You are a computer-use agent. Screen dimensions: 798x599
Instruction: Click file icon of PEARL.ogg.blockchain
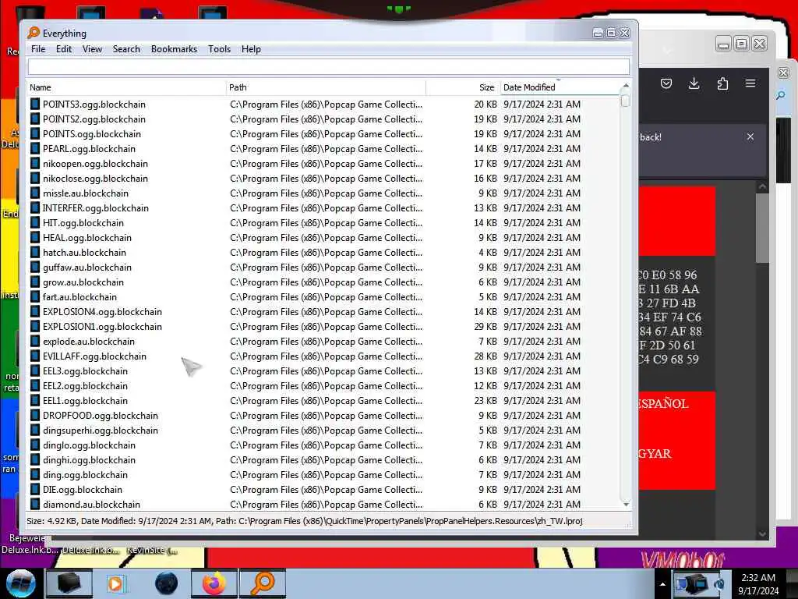click(x=34, y=149)
